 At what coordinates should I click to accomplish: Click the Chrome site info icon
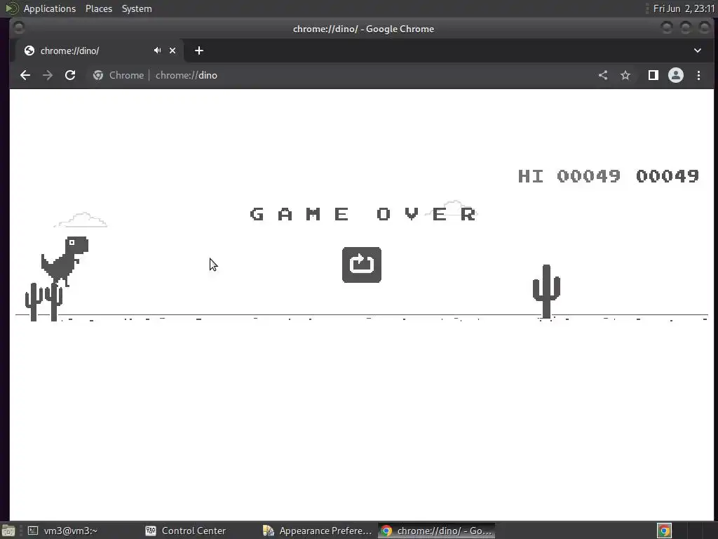[98, 75]
